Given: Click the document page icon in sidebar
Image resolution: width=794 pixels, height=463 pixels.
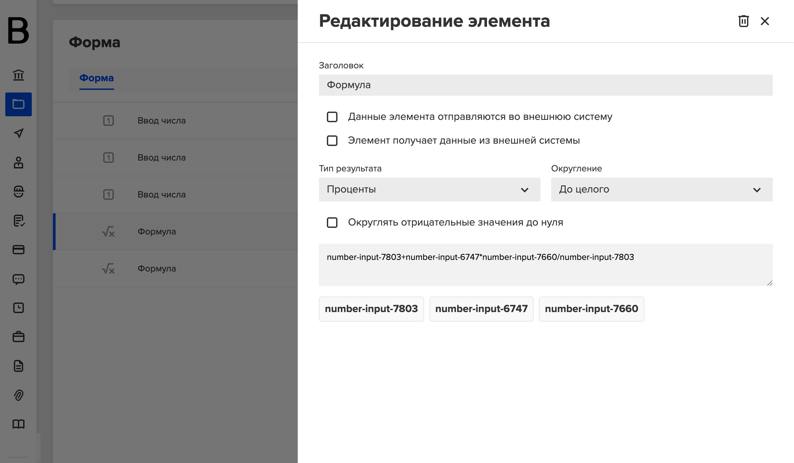Looking at the screenshot, I should click(19, 366).
